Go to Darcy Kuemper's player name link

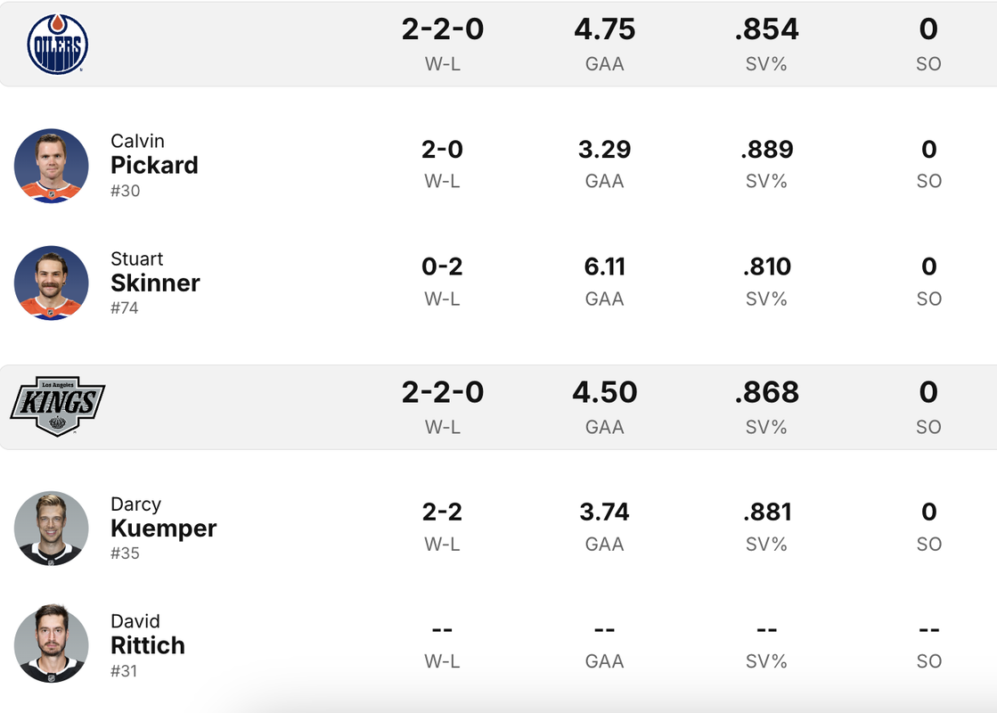point(163,528)
